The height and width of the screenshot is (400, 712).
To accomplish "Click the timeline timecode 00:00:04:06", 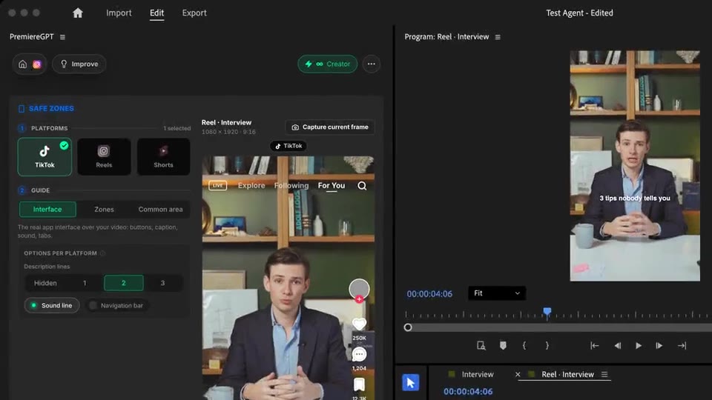I will click(468, 391).
